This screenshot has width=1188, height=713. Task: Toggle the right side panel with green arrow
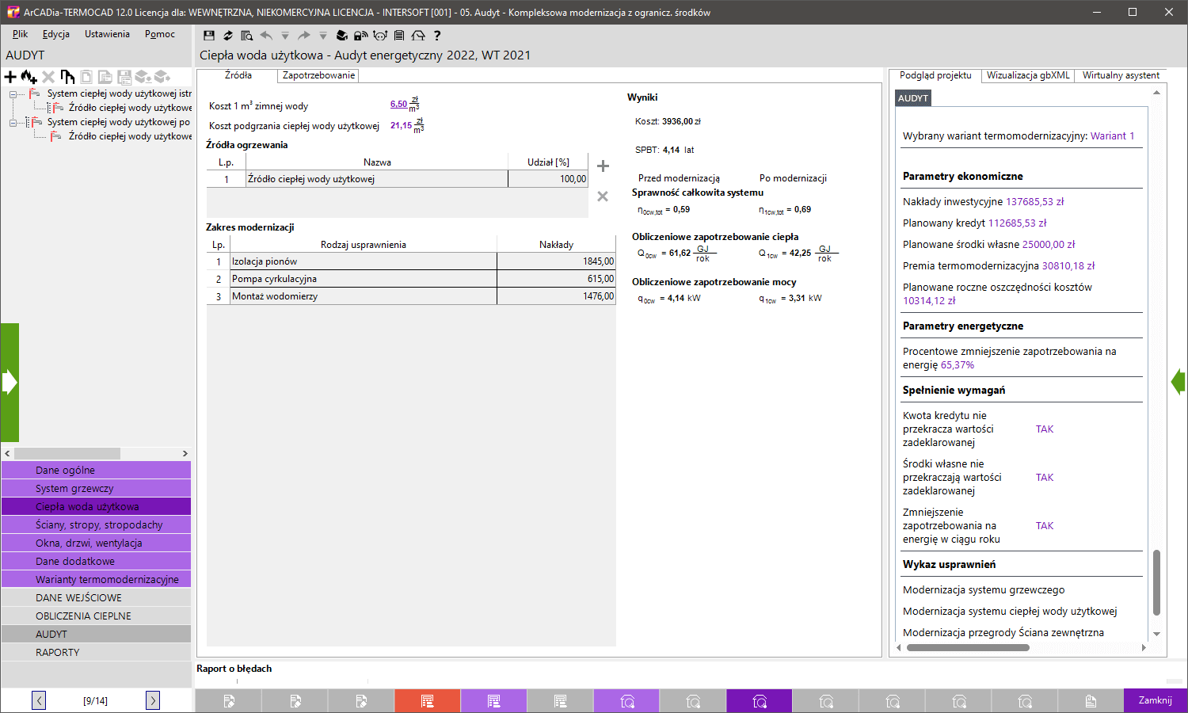[x=1179, y=381]
